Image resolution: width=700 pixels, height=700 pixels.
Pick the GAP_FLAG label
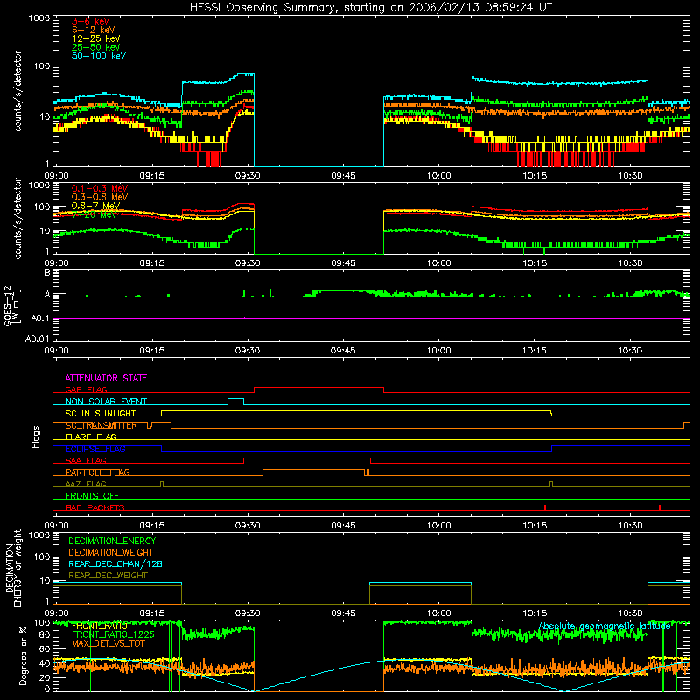point(86,389)
